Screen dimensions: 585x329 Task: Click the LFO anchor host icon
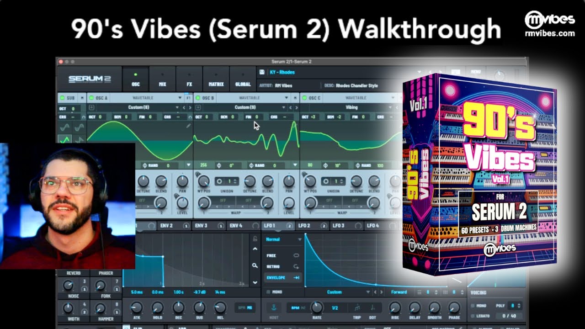coord(274,308)
